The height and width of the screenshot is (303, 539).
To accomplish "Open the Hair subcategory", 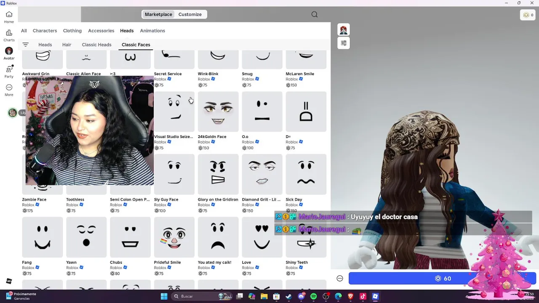I will [67, 45].
